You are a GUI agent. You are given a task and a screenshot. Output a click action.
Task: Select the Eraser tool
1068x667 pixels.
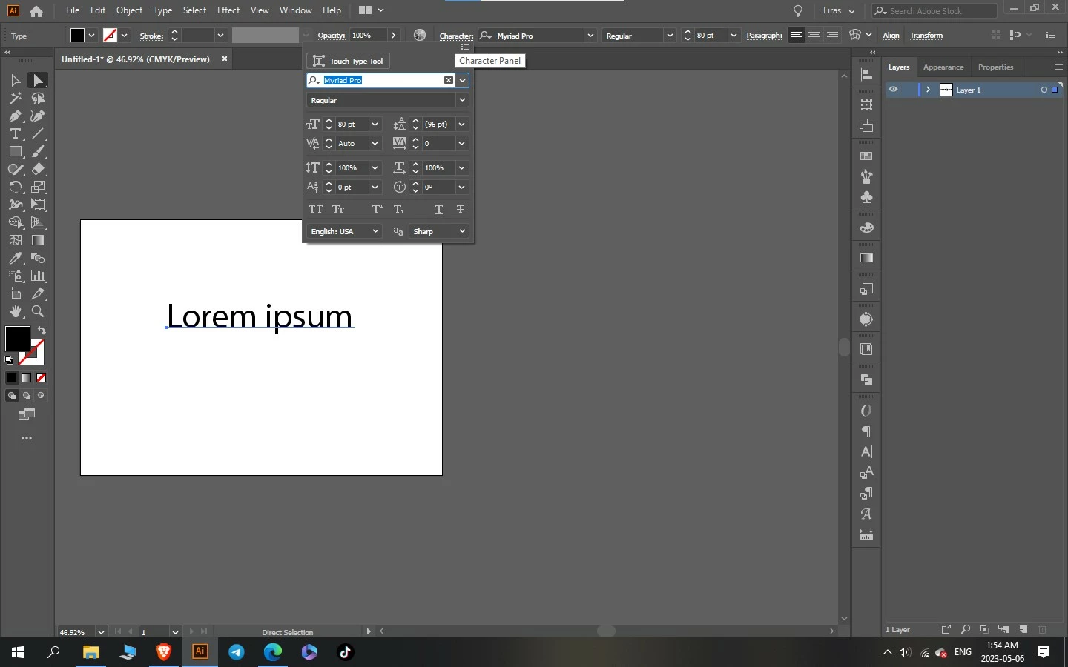click(39, 169)
